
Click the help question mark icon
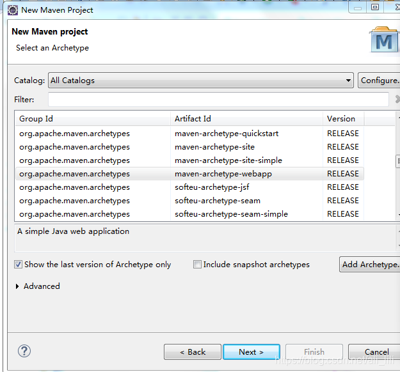[x=24, y=351]
